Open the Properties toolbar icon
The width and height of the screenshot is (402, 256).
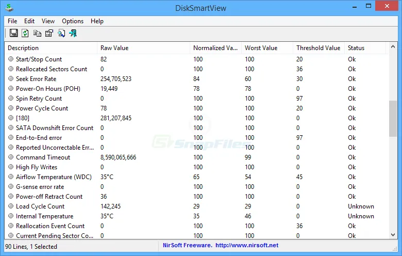pyautogui.click(x=49, y=33)
